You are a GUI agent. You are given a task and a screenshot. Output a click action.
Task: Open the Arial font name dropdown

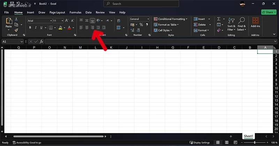click(x=39, y=21)
